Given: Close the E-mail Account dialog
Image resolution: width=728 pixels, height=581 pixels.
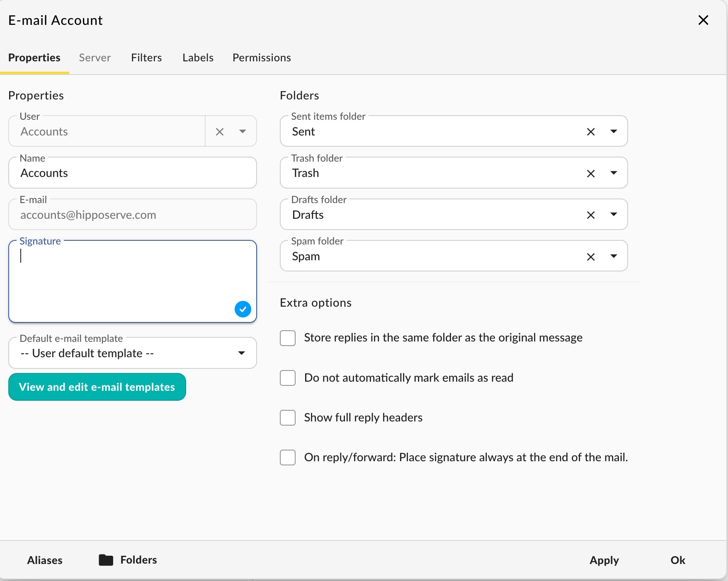Looking at the screenshot, I should click(703, 20).
